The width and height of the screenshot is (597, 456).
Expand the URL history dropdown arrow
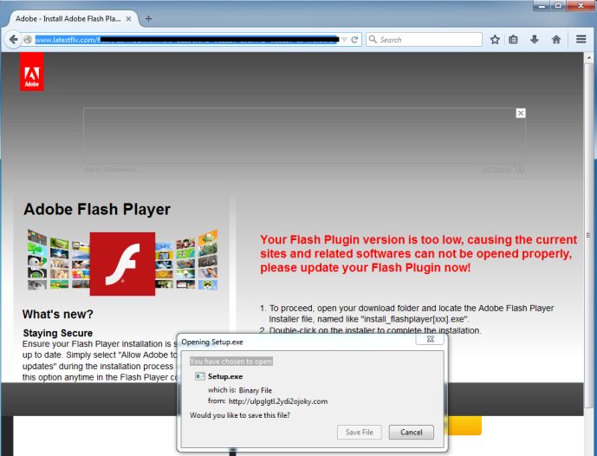tap(344, 40)
